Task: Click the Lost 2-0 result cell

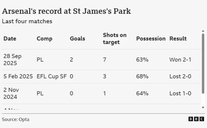Action: click(x=180, y=76)
